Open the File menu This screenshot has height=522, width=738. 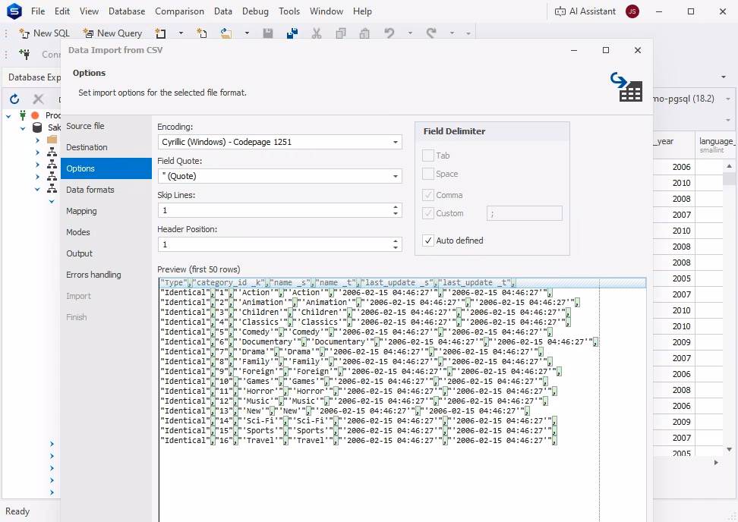point(38,11)
